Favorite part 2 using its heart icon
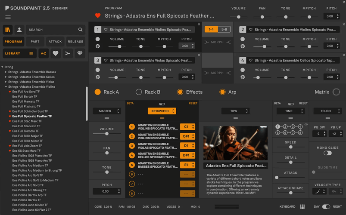This screenshot has height=215, width=346. coord(251,30)
